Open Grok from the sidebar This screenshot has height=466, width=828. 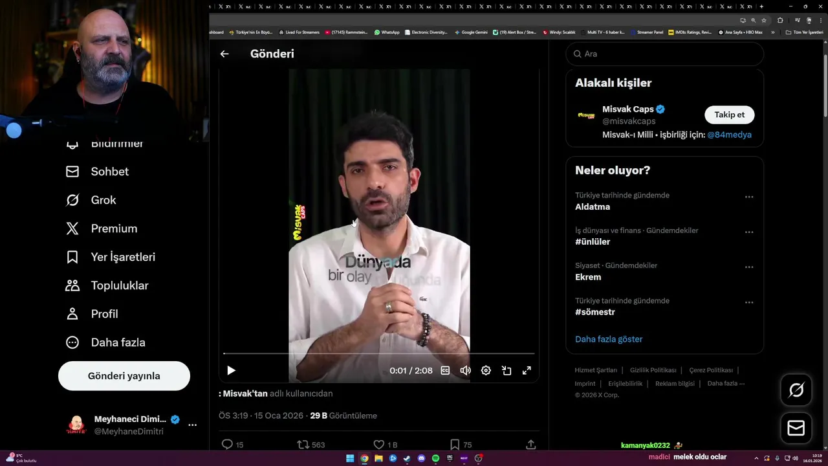[x=91, y=200]
